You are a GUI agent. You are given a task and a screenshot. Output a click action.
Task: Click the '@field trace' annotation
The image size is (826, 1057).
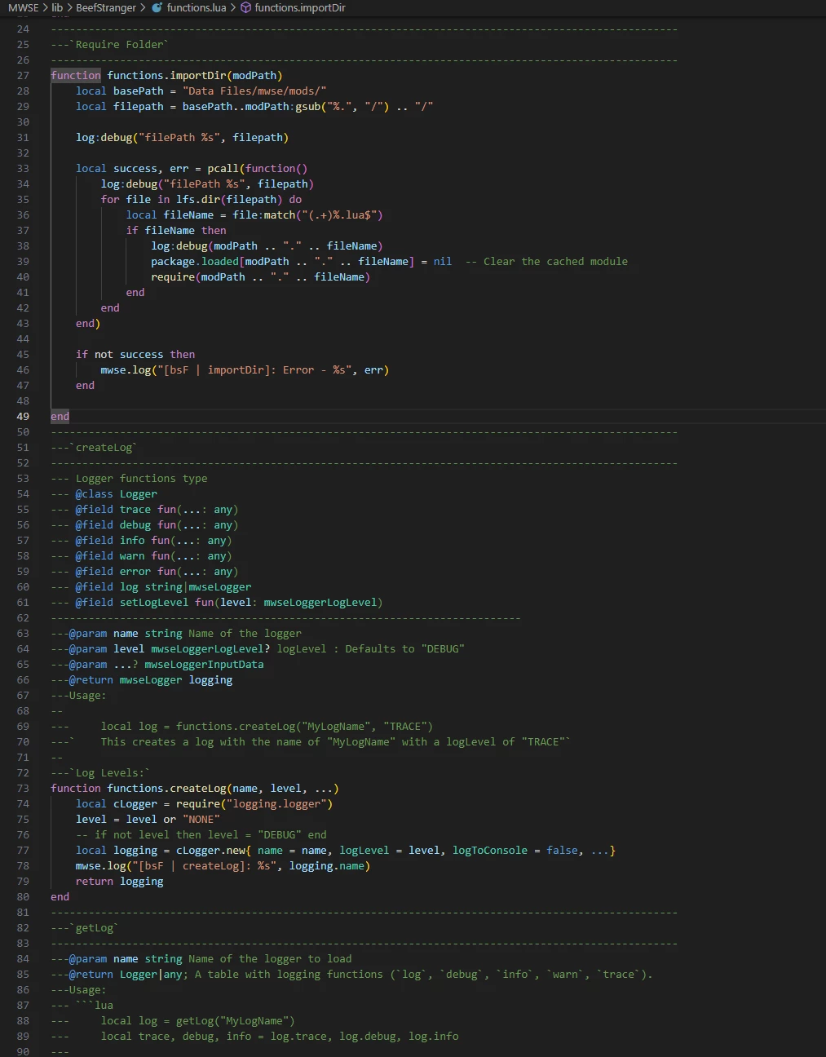[x=113, y=510]
